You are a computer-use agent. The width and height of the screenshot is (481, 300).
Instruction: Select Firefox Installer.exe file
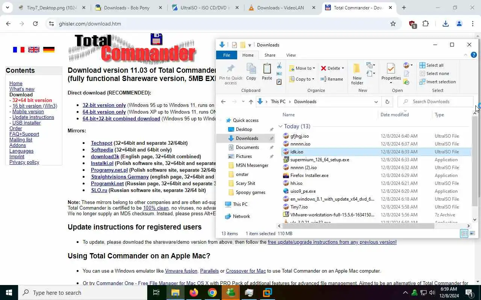(309, 175)
